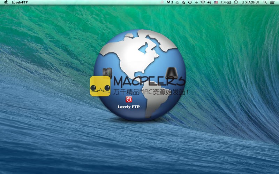Viewport: 279px width, 174px height.
Task: Open the LovelyFTP application menu
Action: (20, 2)
